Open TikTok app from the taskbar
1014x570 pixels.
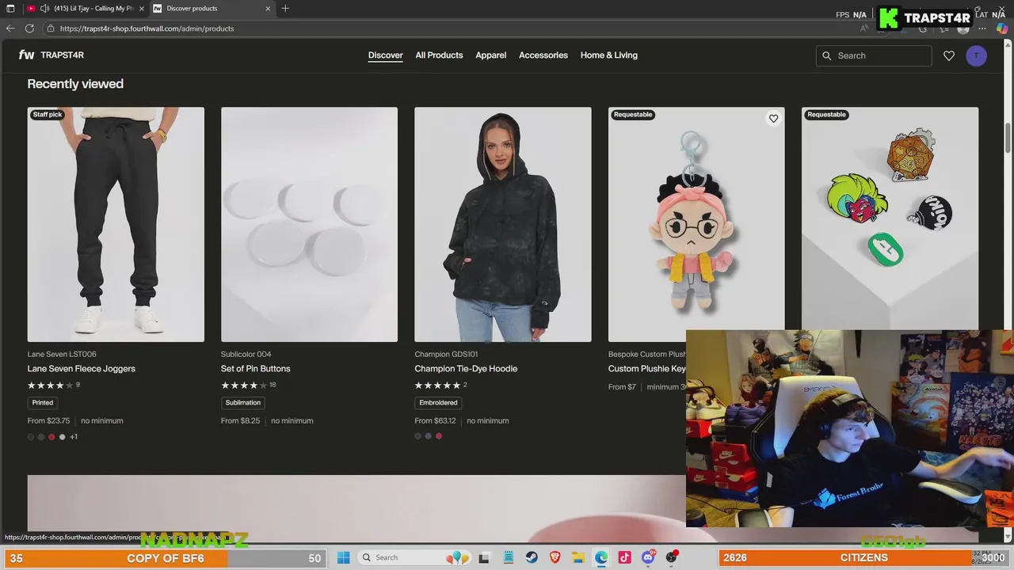point(624,557)
